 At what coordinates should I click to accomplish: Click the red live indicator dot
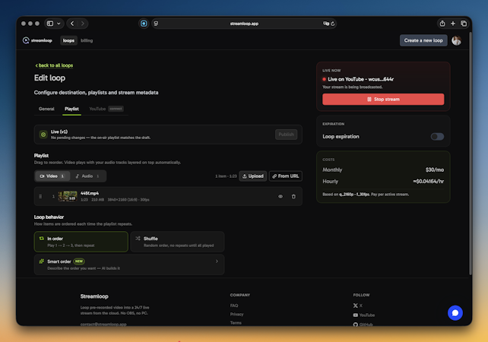tap(324, 79)
